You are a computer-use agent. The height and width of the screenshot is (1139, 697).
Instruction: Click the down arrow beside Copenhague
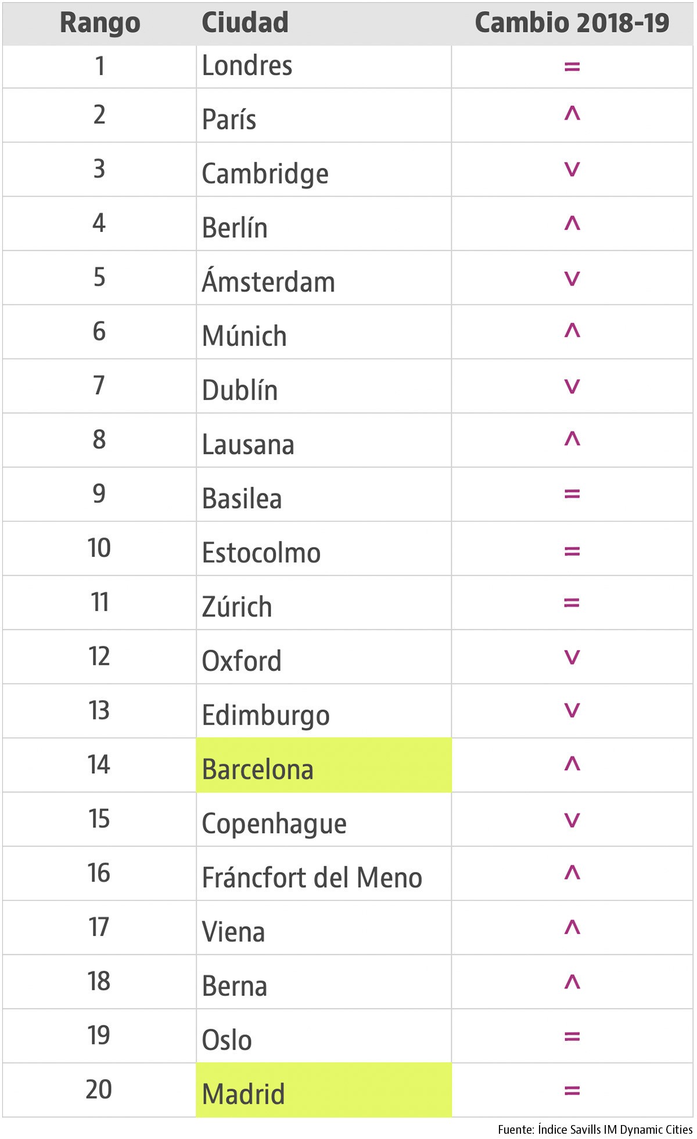pyautogui.click(x=572, y=820)
